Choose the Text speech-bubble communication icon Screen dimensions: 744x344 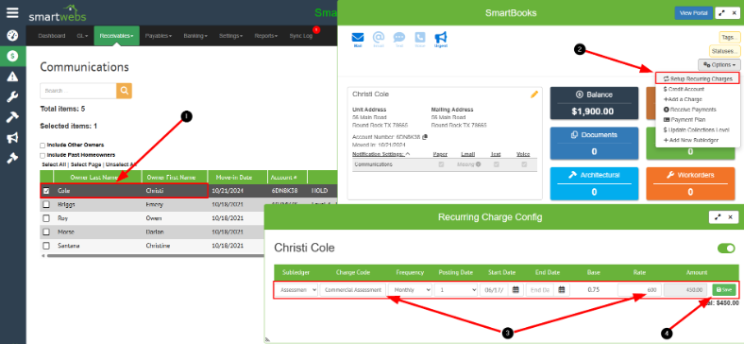pos(399,40)
